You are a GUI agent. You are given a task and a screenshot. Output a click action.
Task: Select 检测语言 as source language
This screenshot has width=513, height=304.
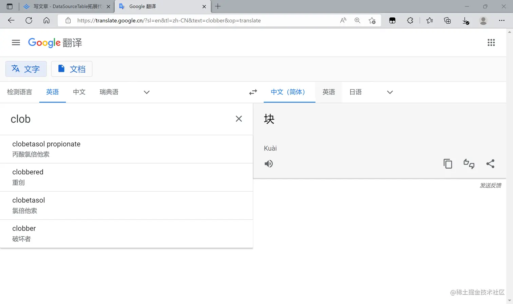(20, 92)
